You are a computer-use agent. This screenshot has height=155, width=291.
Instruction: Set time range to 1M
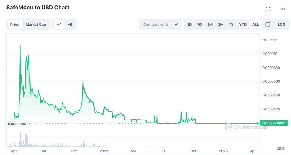point(210,25)
